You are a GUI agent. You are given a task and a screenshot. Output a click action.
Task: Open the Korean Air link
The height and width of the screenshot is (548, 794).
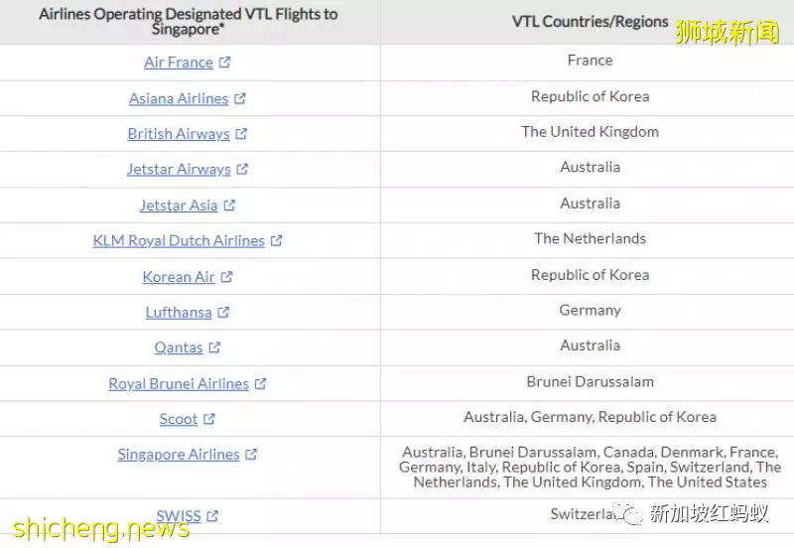179,277
